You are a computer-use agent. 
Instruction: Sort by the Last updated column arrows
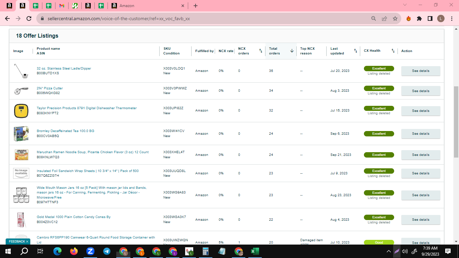356,51
